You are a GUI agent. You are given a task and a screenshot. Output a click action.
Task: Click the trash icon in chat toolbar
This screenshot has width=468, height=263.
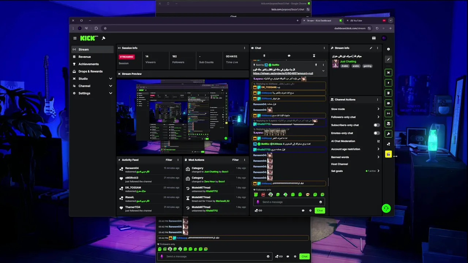coord(264,56)
